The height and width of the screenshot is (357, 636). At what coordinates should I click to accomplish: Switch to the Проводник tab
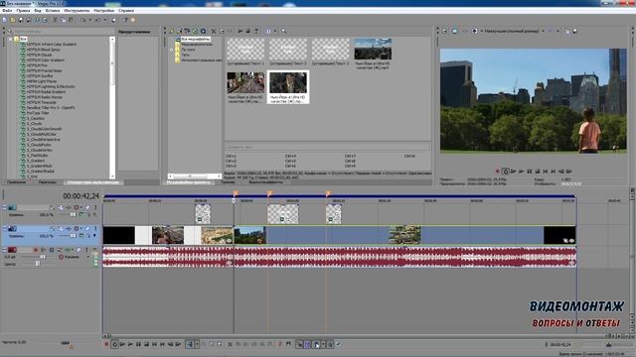pyautogui.click(x=16, y=182)
